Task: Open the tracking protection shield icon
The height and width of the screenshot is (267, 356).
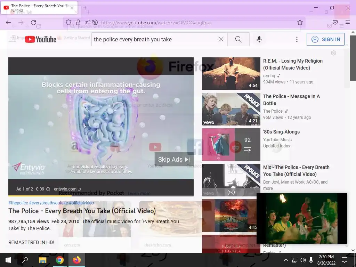Action: 68,22
